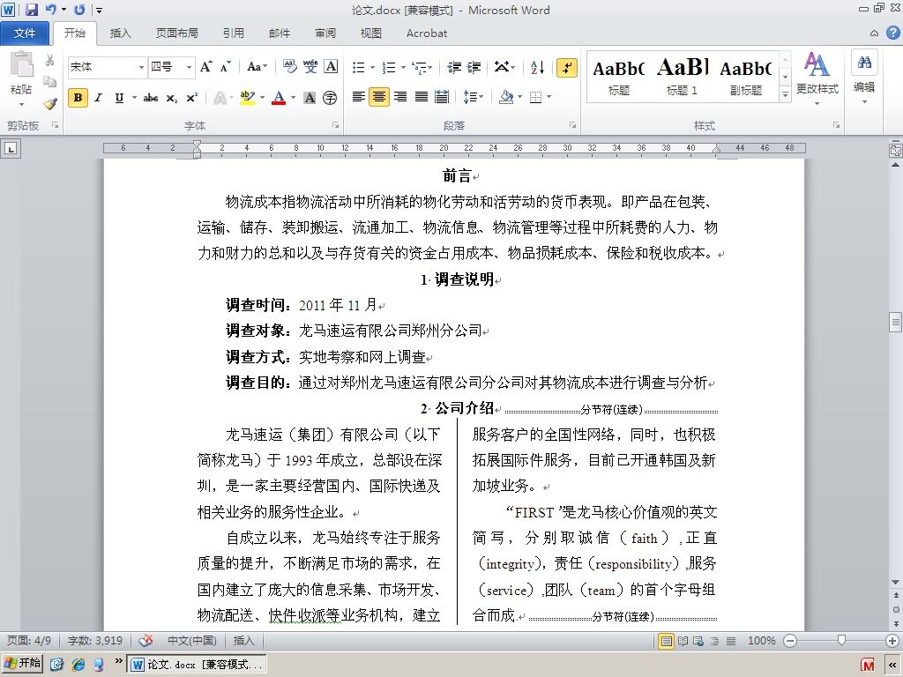Switch to full-screen reading view

683,641
